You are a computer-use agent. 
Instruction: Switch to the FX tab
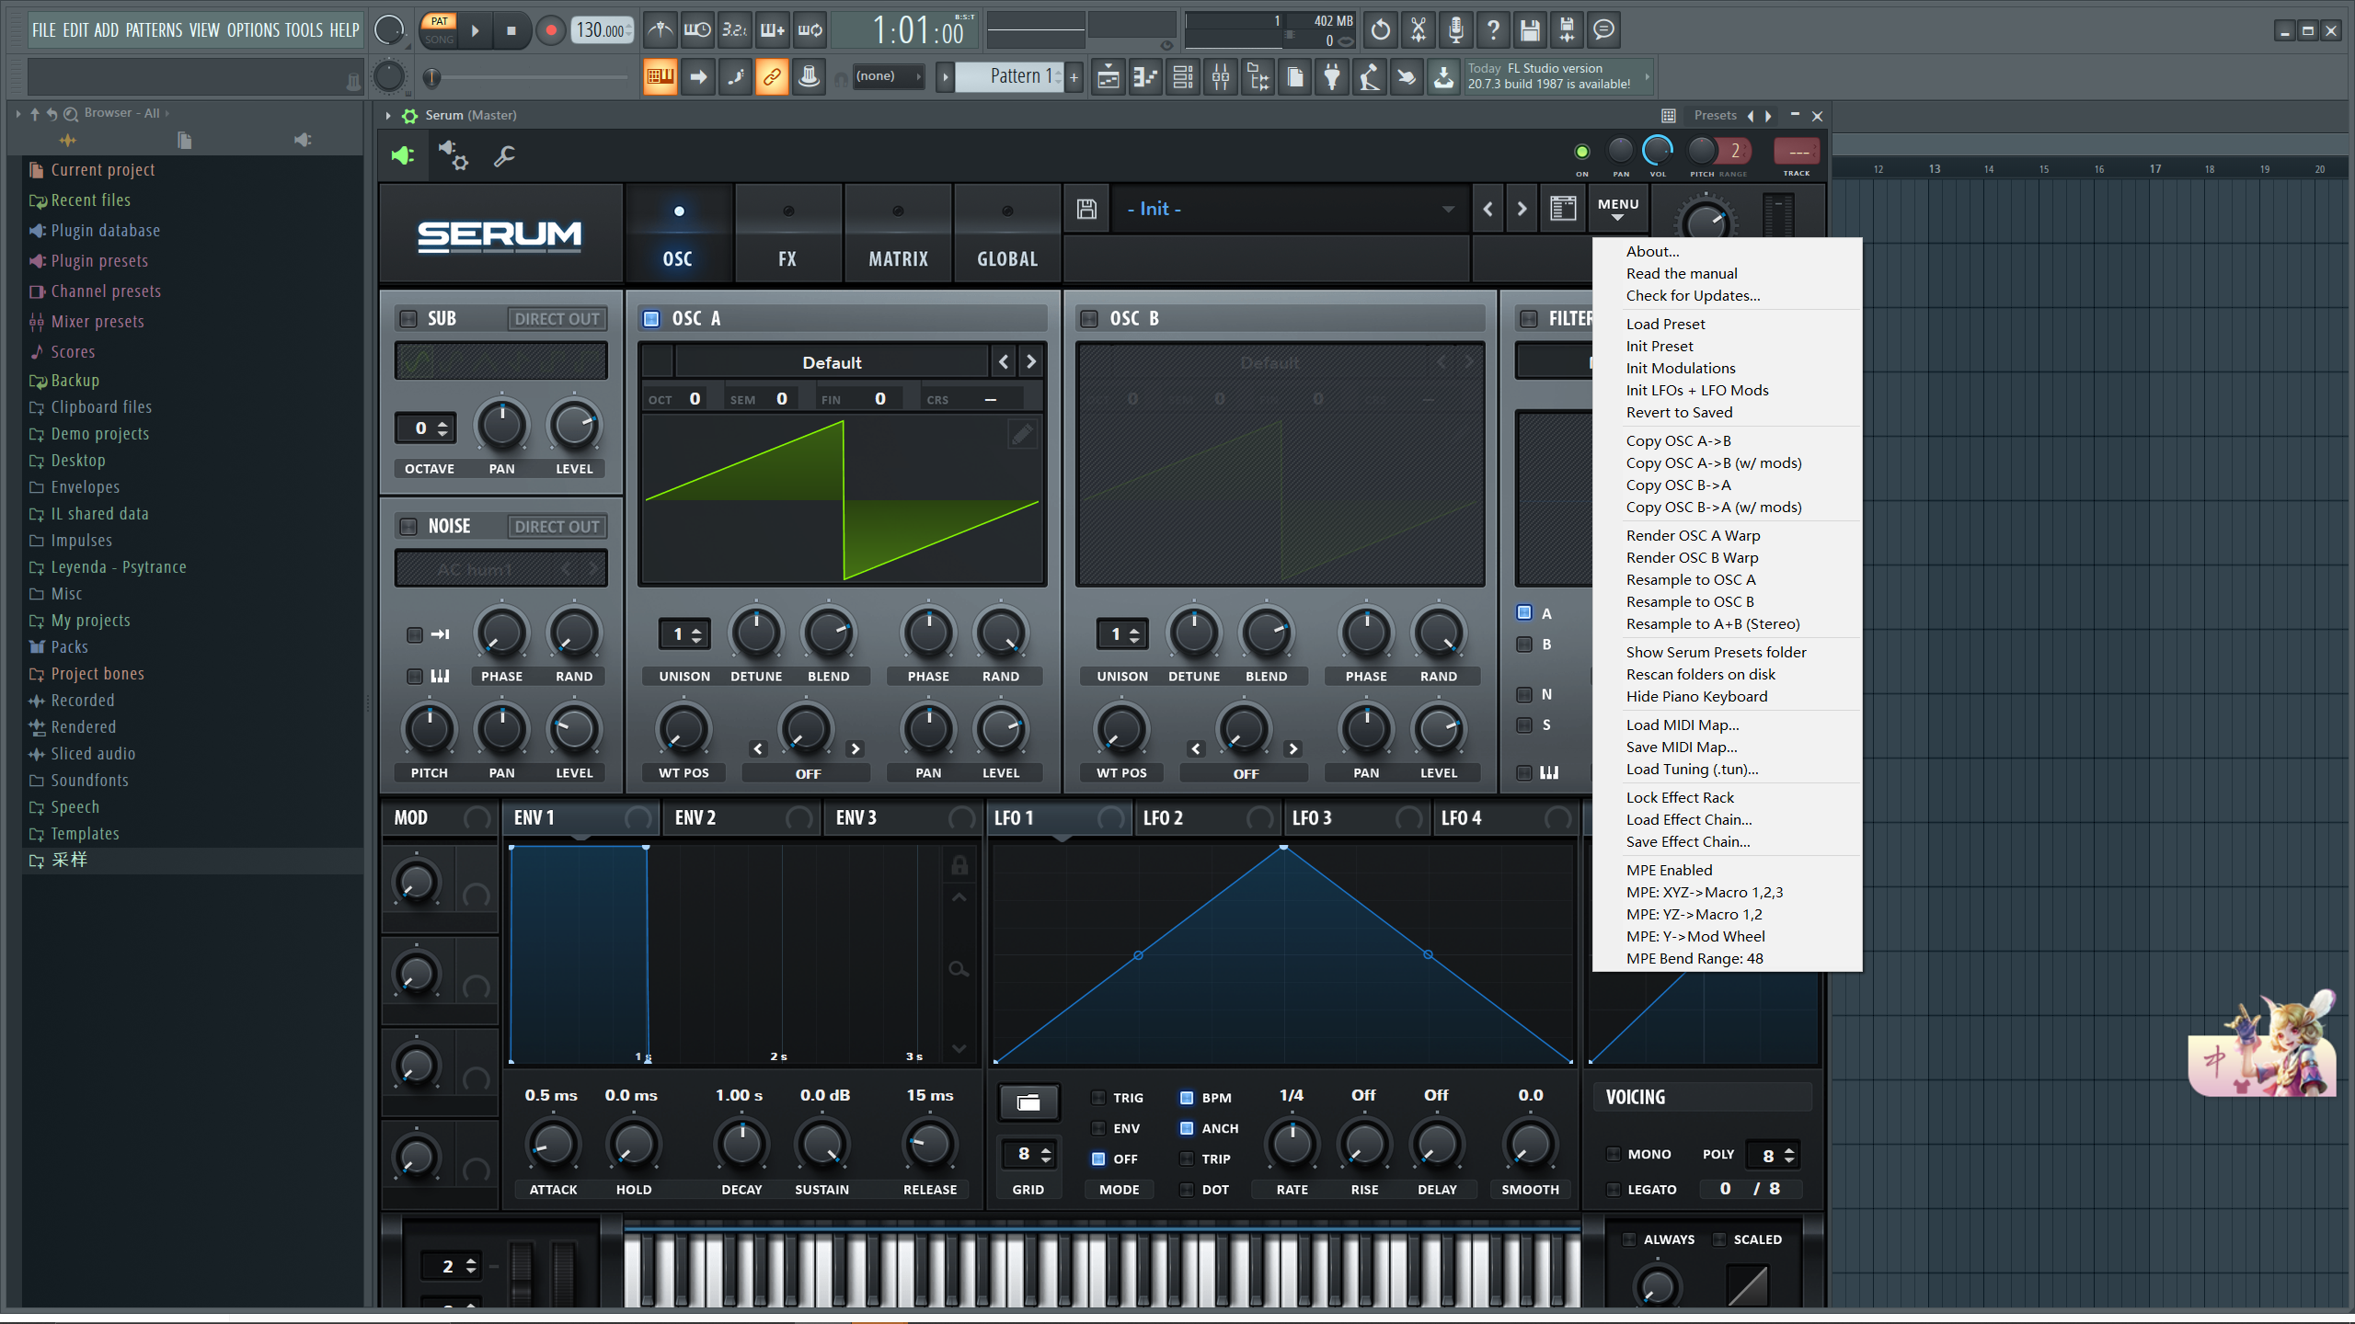pyautogui.click(x=787, y=234)
